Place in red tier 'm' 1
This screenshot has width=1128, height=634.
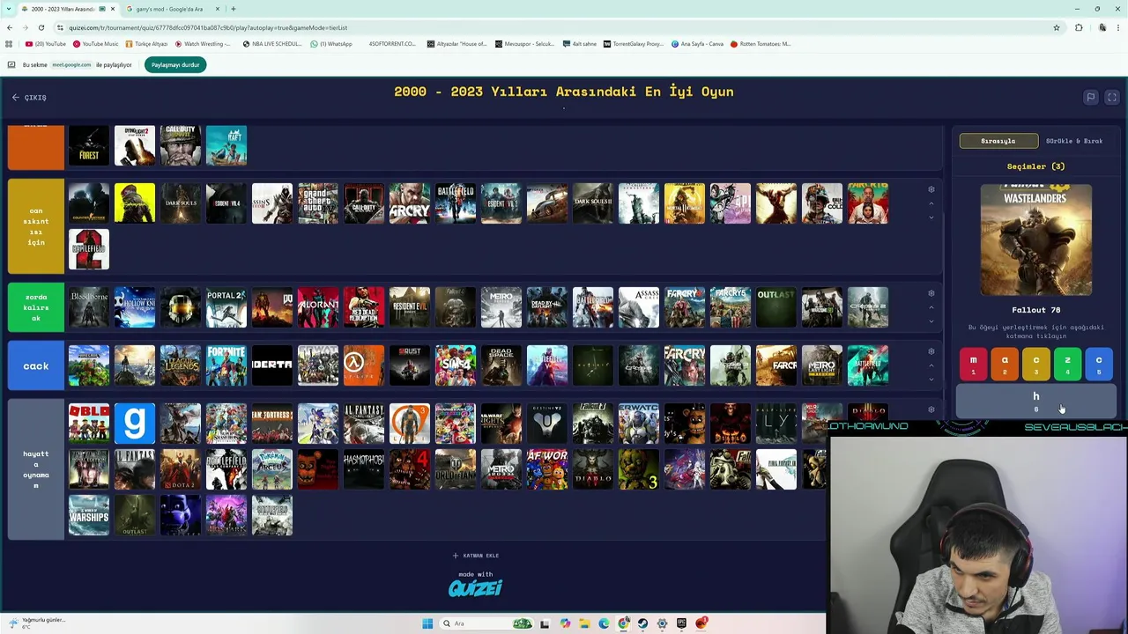click(974, 365)
